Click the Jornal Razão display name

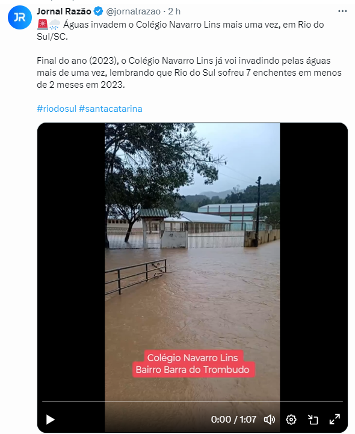64,11
